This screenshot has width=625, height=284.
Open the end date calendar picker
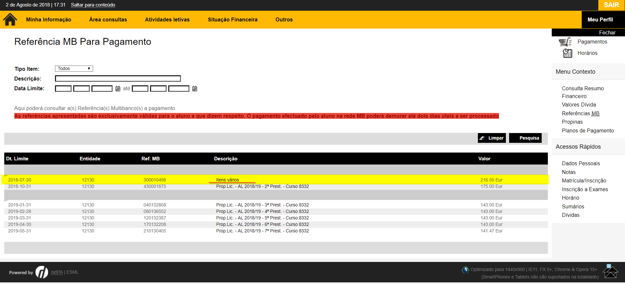point(195,89)
